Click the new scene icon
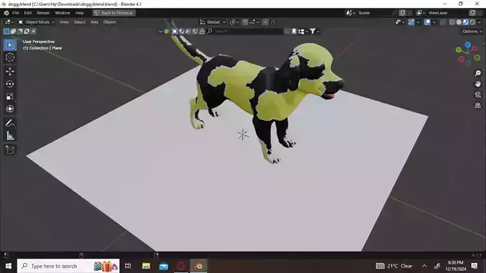Image resolution: width=486 pixels, height=273 pixels. click(403, 13)
